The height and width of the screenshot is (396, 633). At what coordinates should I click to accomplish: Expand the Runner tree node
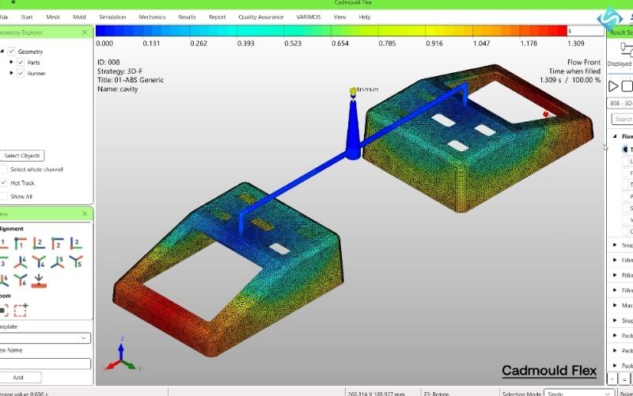11,73
